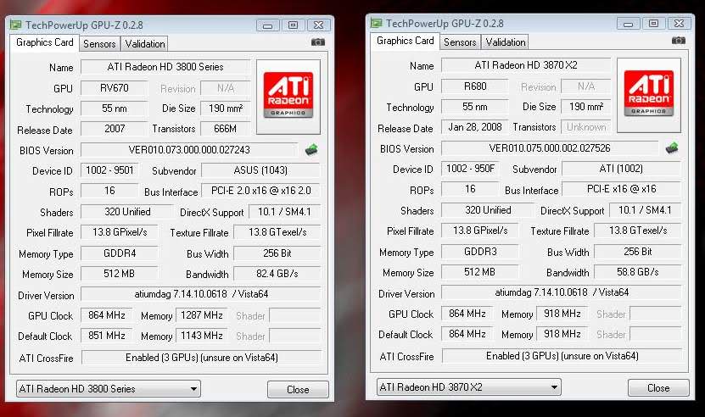Minimize the left GPU-Z window
The width and height of the screenshot is (705, 417).
[x=267, y=25]
